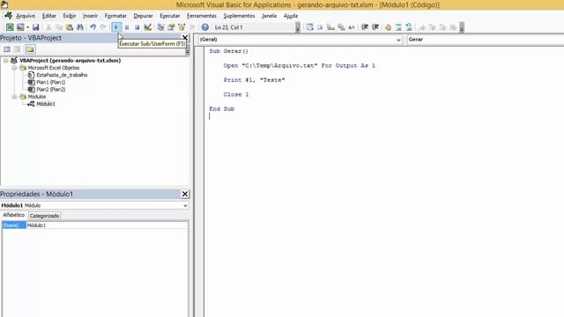The width and height of the screenshot is (564, 317).
Task: Open the Suplementos menu
Action: click(239, 16)
